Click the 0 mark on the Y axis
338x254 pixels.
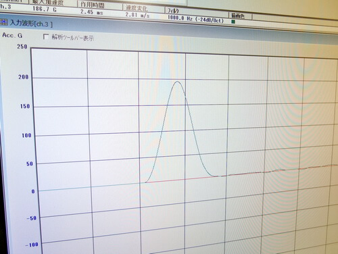[33, 191]
